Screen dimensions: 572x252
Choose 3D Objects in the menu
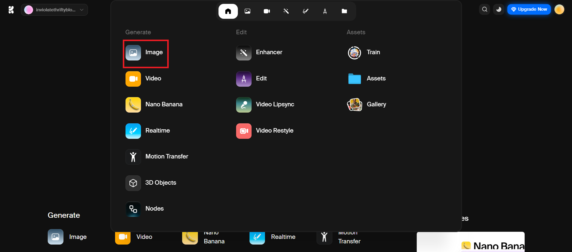tap(151, 183)
